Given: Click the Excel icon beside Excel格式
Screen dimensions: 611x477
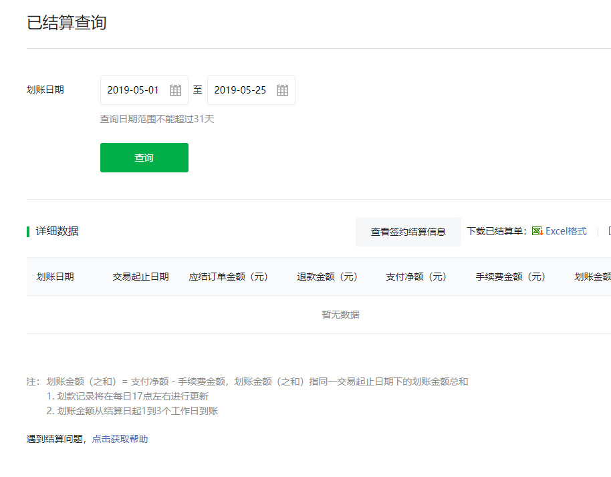Looking at the screenshot, I should click(x=537, y=231).
